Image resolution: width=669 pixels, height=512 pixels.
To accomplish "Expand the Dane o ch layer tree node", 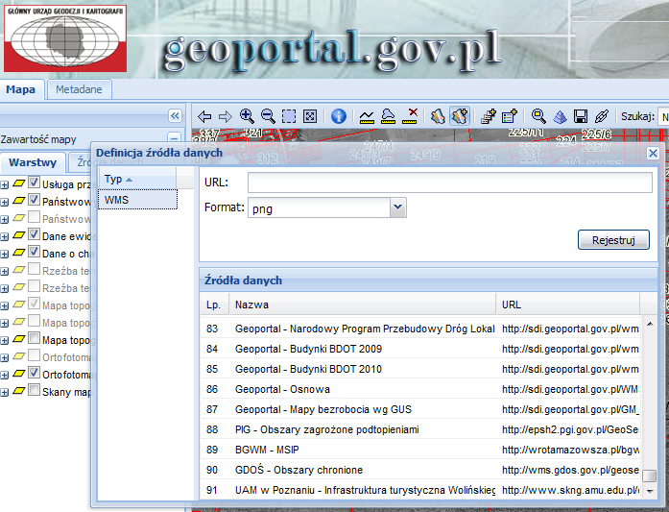I will coord(5,254).
